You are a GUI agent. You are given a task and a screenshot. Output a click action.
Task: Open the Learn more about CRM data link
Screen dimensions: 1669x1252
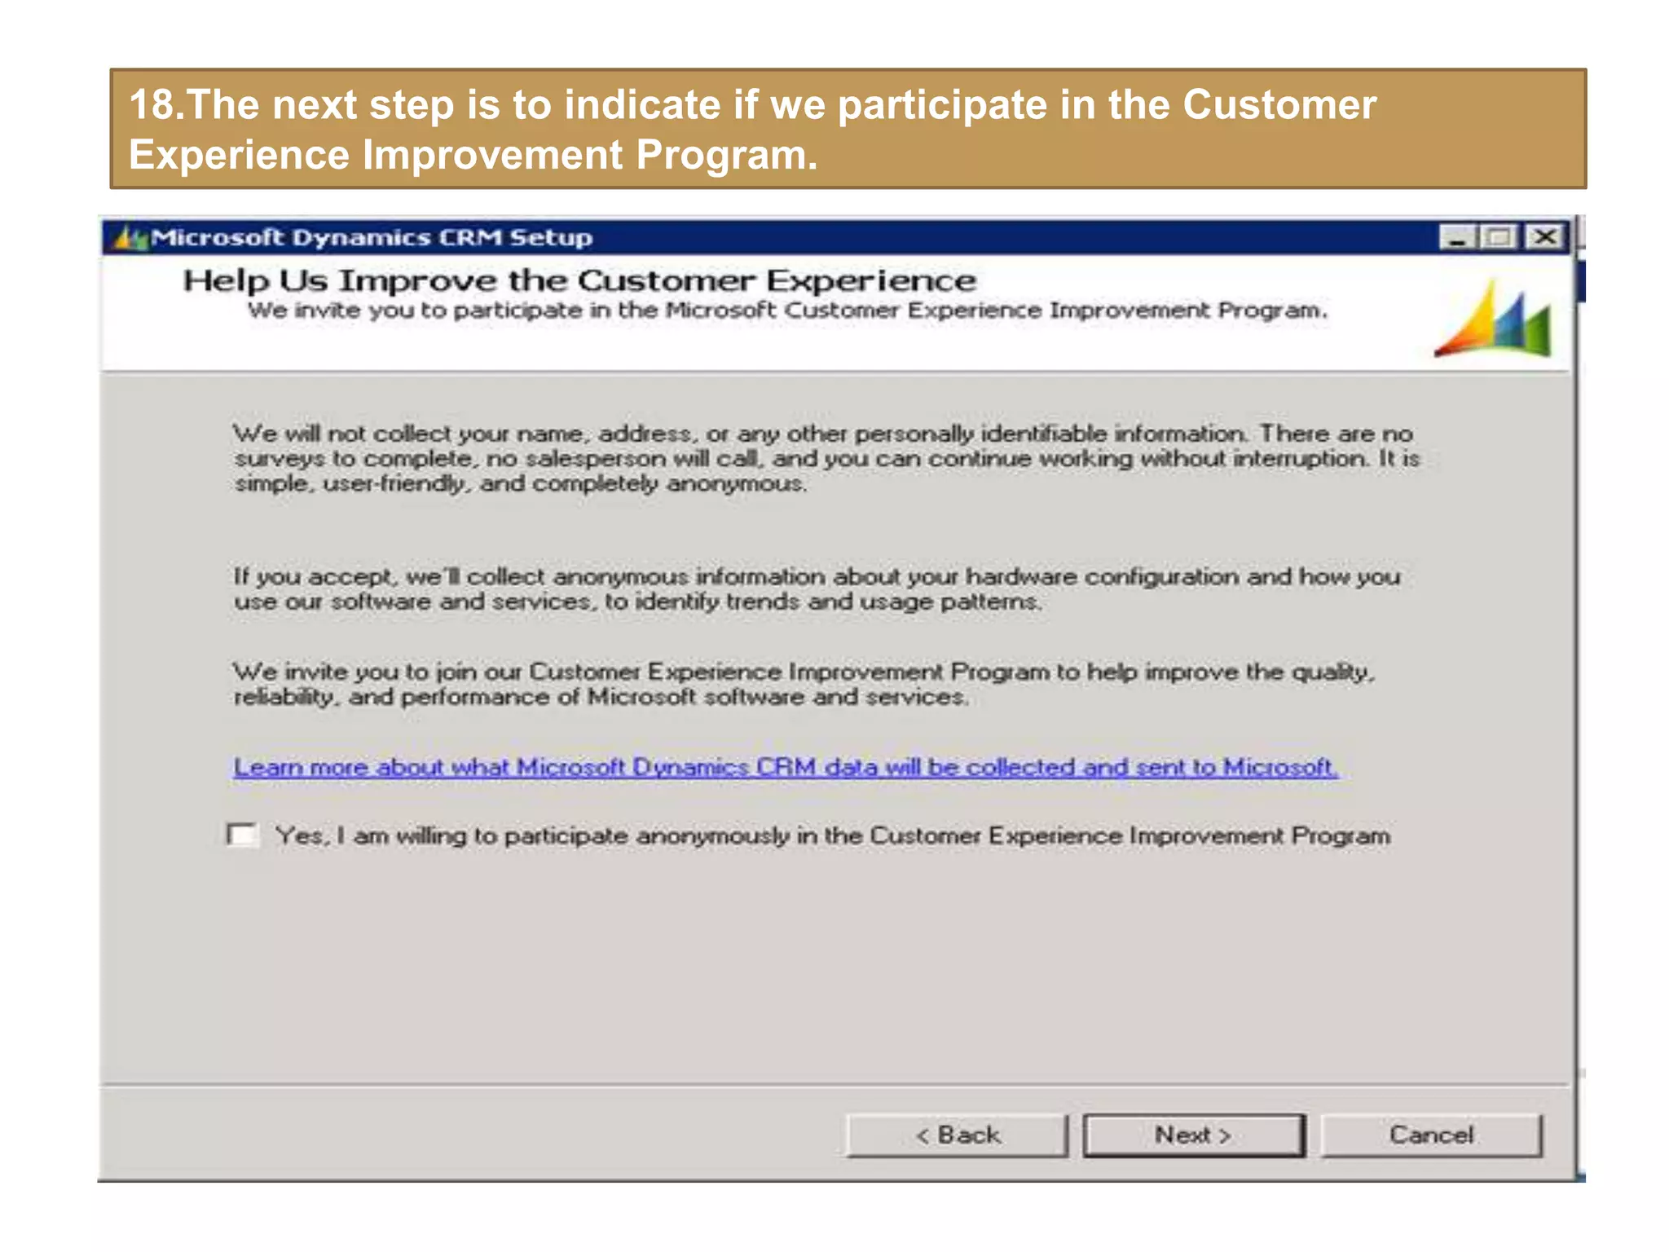[x=786, y=767]
